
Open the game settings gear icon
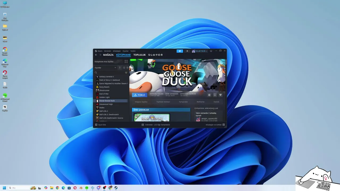coord(209,95)
